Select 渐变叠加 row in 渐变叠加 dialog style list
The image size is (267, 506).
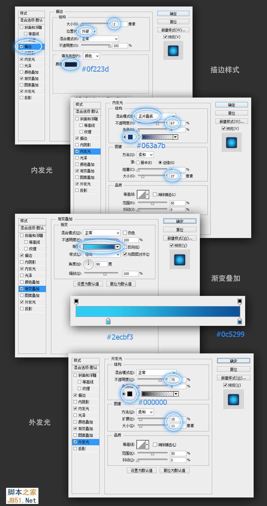[32, 289]
